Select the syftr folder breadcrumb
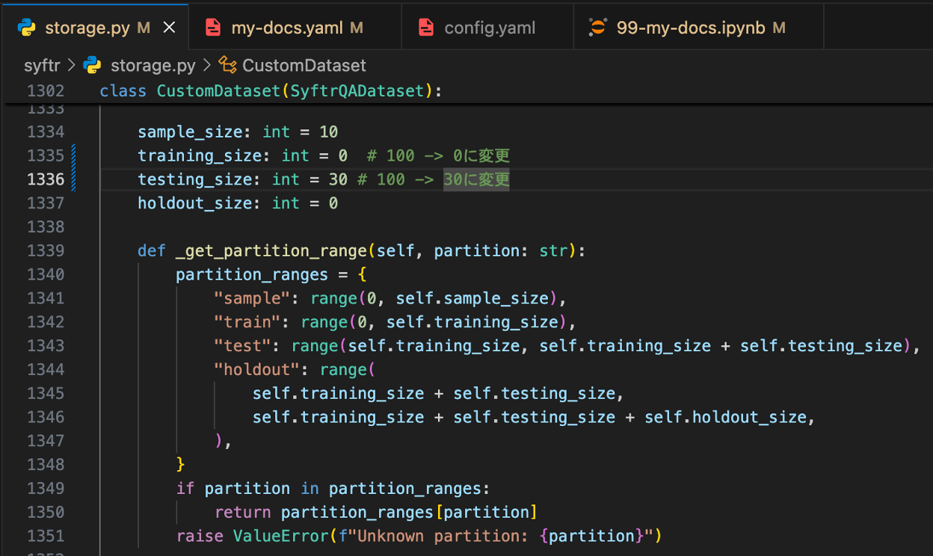933x556 pixels. [42, 66]
